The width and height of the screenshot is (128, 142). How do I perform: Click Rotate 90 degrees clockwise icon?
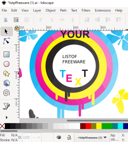pos(52,20)
